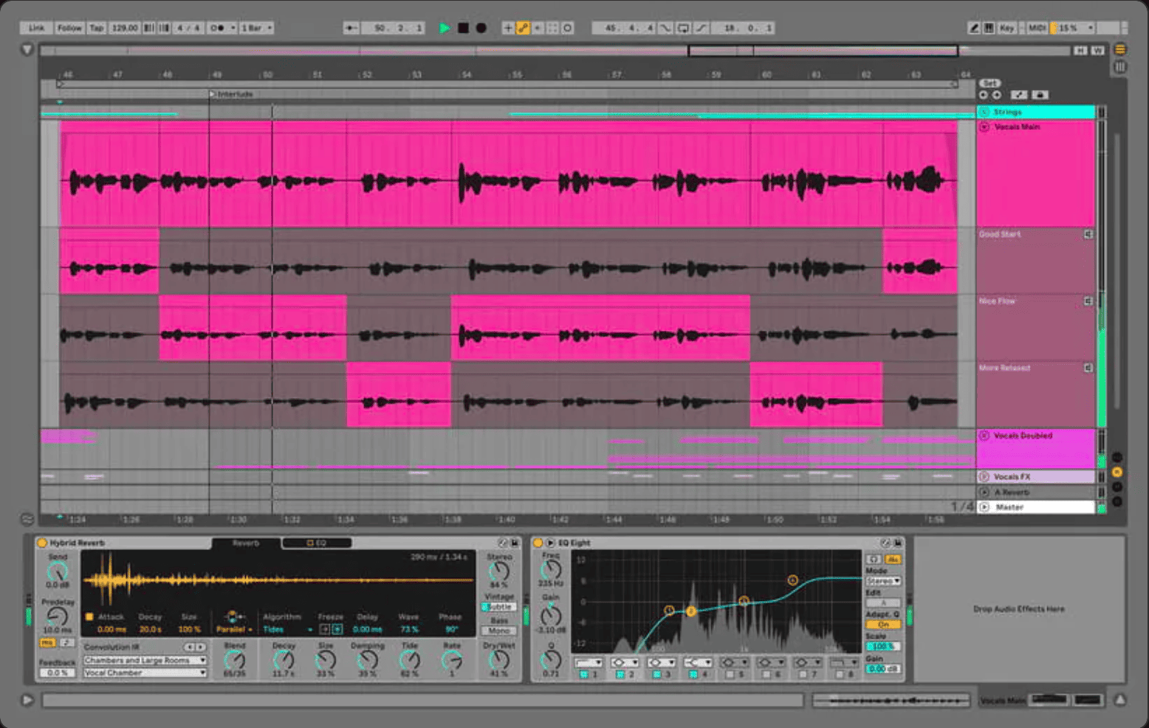Viewport: 1149px width, 728px height.
Task: Select the Vocals Doubled track header
Action: point(1036,447)
